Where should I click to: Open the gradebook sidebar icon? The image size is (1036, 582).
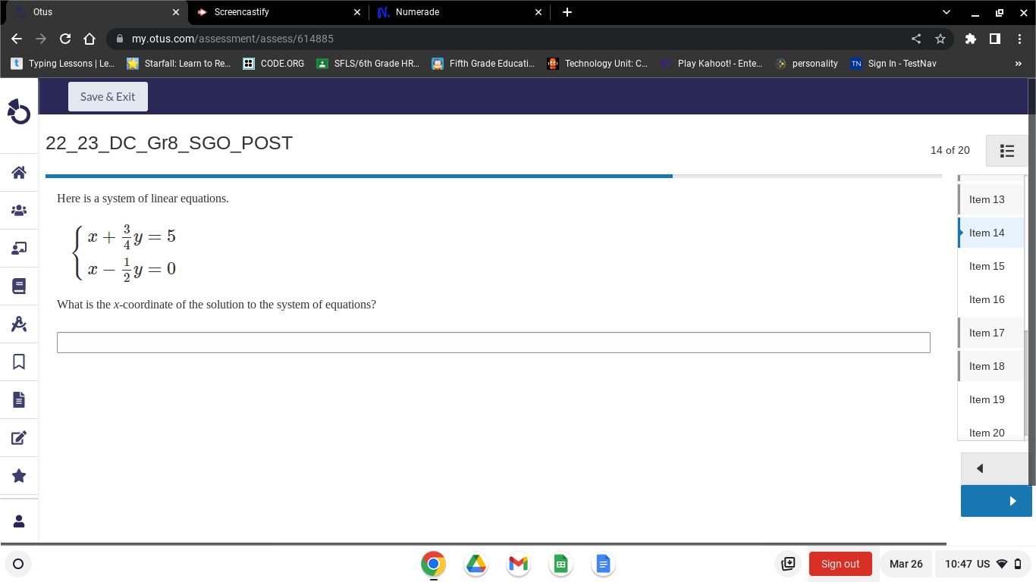19,286
